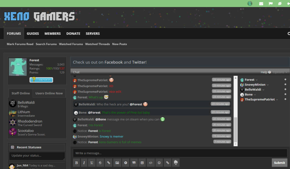
Task: Open New Posts link
Action: coord(119,44)
